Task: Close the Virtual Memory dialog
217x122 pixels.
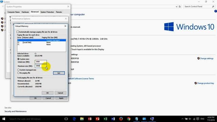Action: (65, 26)
